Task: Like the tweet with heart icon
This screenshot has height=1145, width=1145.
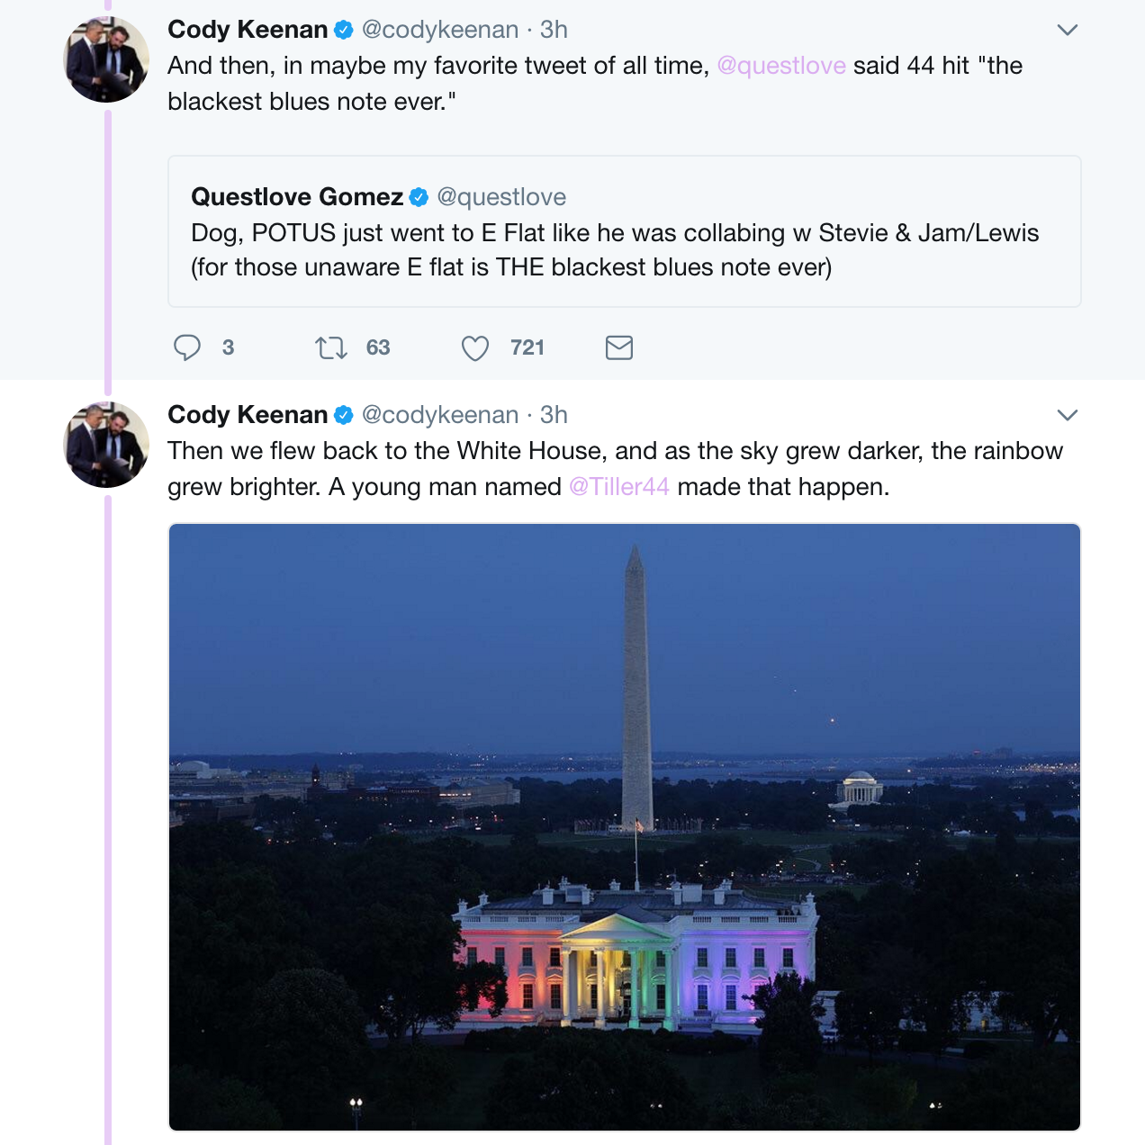Action: [x=475, y=347]
